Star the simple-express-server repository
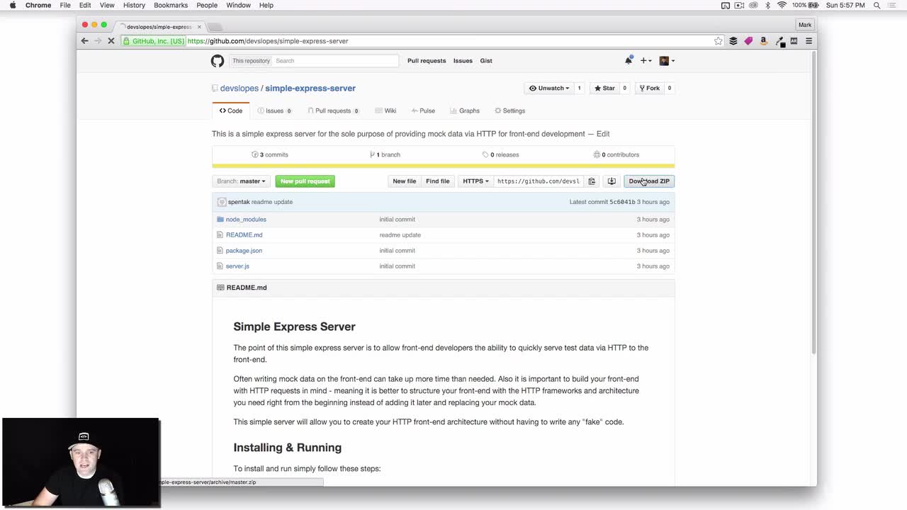 pyautogui.click(x=604, y=89)
